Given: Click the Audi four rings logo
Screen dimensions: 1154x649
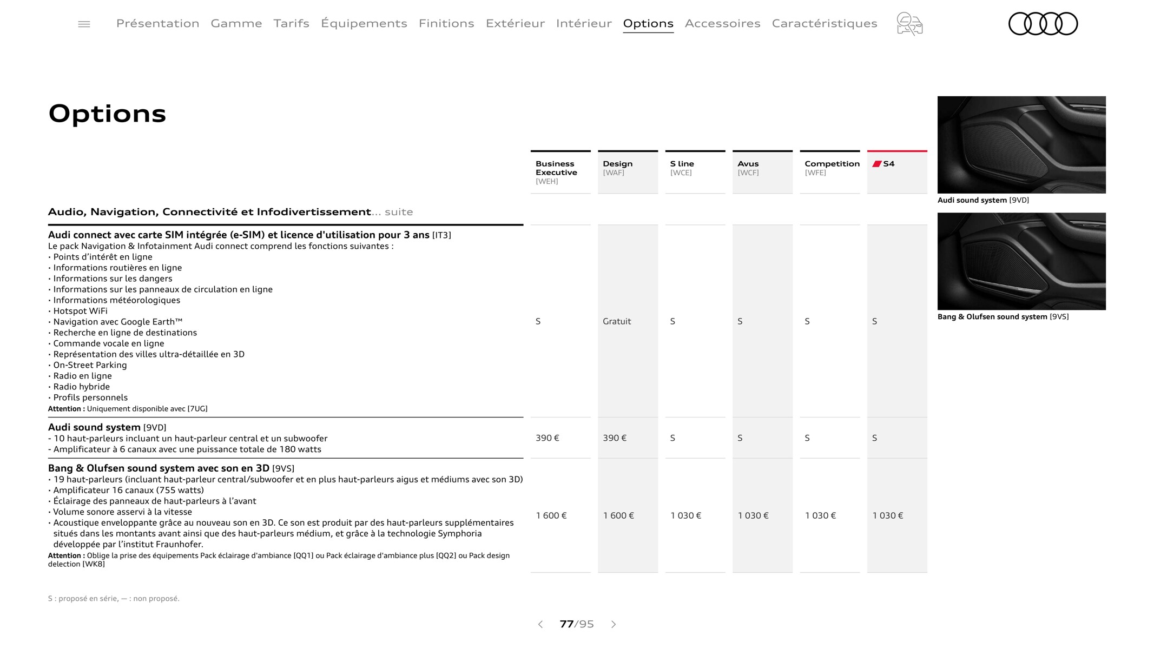Looking at the screenshot, I should coord(1043,24).
